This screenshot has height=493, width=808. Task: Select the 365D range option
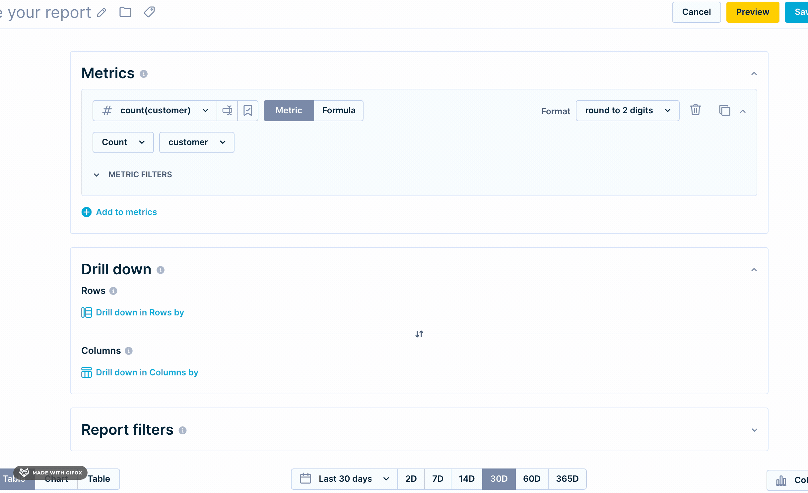point(567,479)
